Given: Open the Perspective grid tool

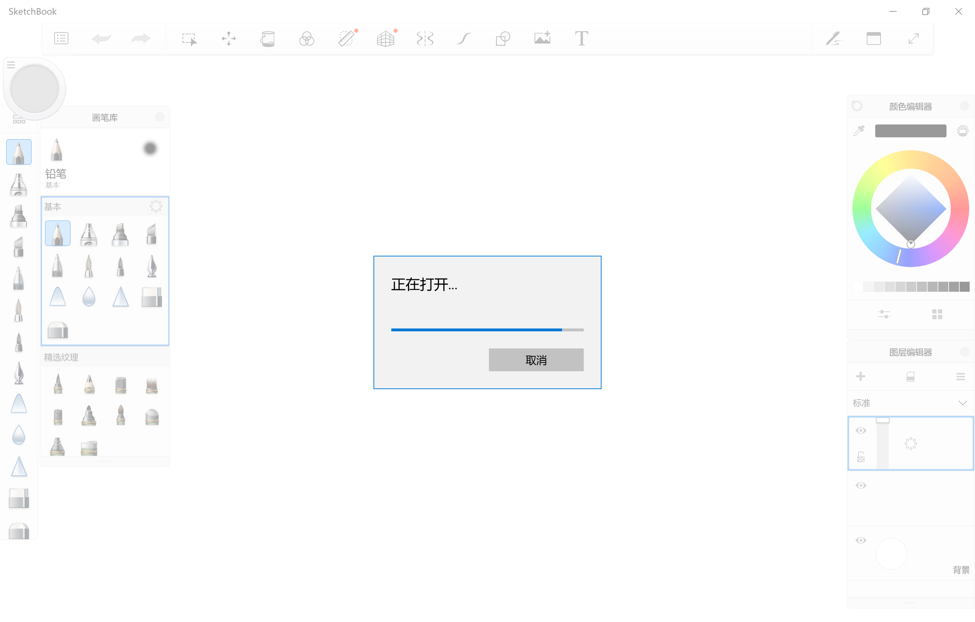Looking at the screenshot, I should 385,39.
